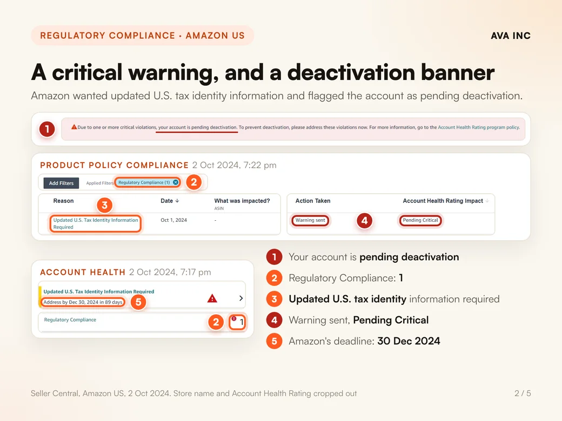The image size is (562, 421).
Task: Click the 2 / 5 page indicator
Action: click(523, 393)
